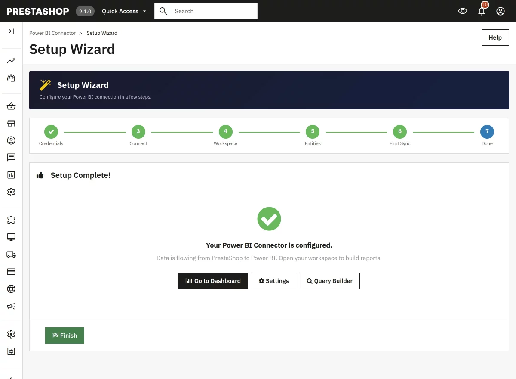Go to step 3 Connect
Screen dimensions: 516x379
138,131
